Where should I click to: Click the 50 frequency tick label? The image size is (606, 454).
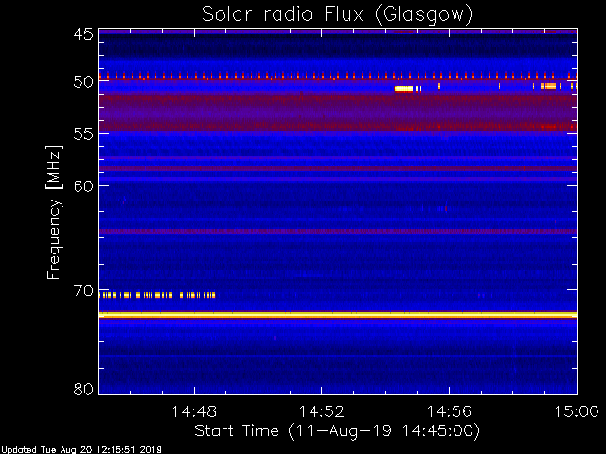(x=83, y=82)
